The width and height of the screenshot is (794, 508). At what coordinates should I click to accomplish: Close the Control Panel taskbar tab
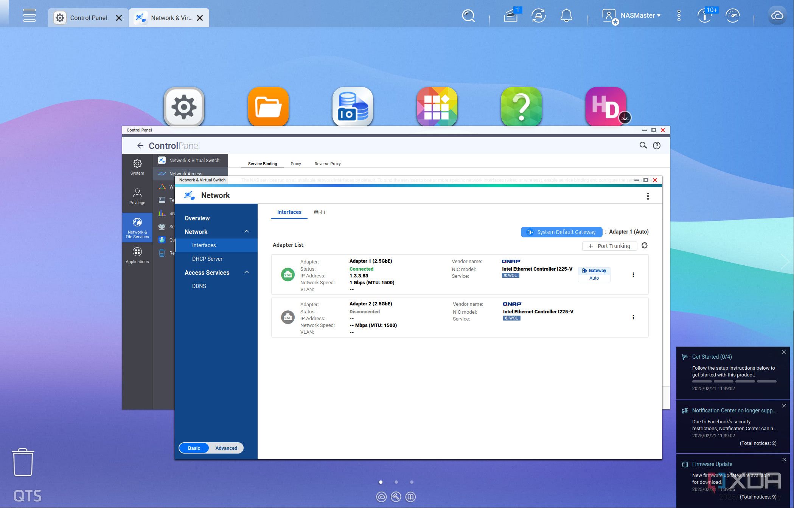119,18
